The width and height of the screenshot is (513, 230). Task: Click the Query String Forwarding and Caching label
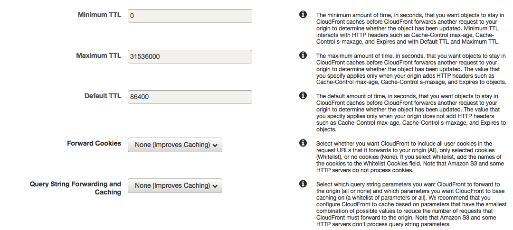(75, 188)
